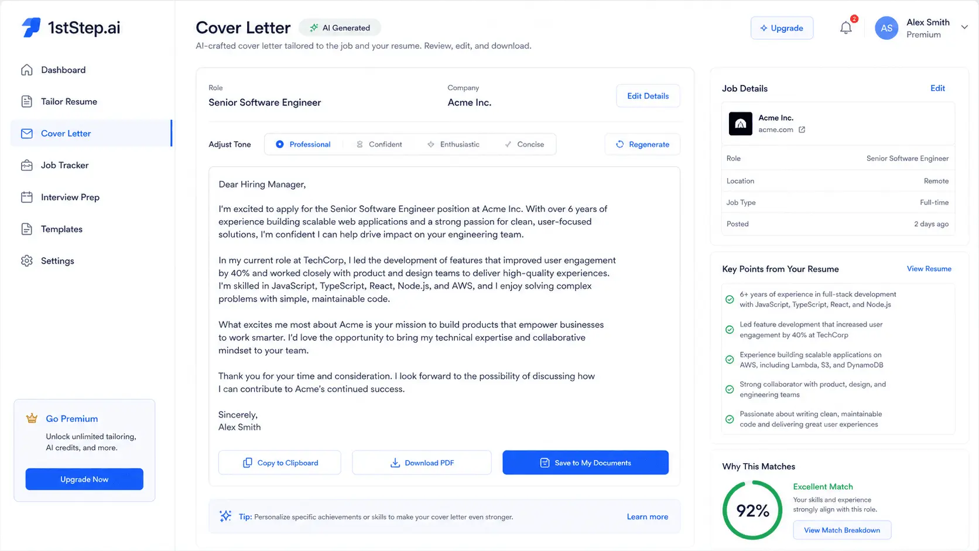Click the 1stStep.ai logo icon

(x=31, y=28)
